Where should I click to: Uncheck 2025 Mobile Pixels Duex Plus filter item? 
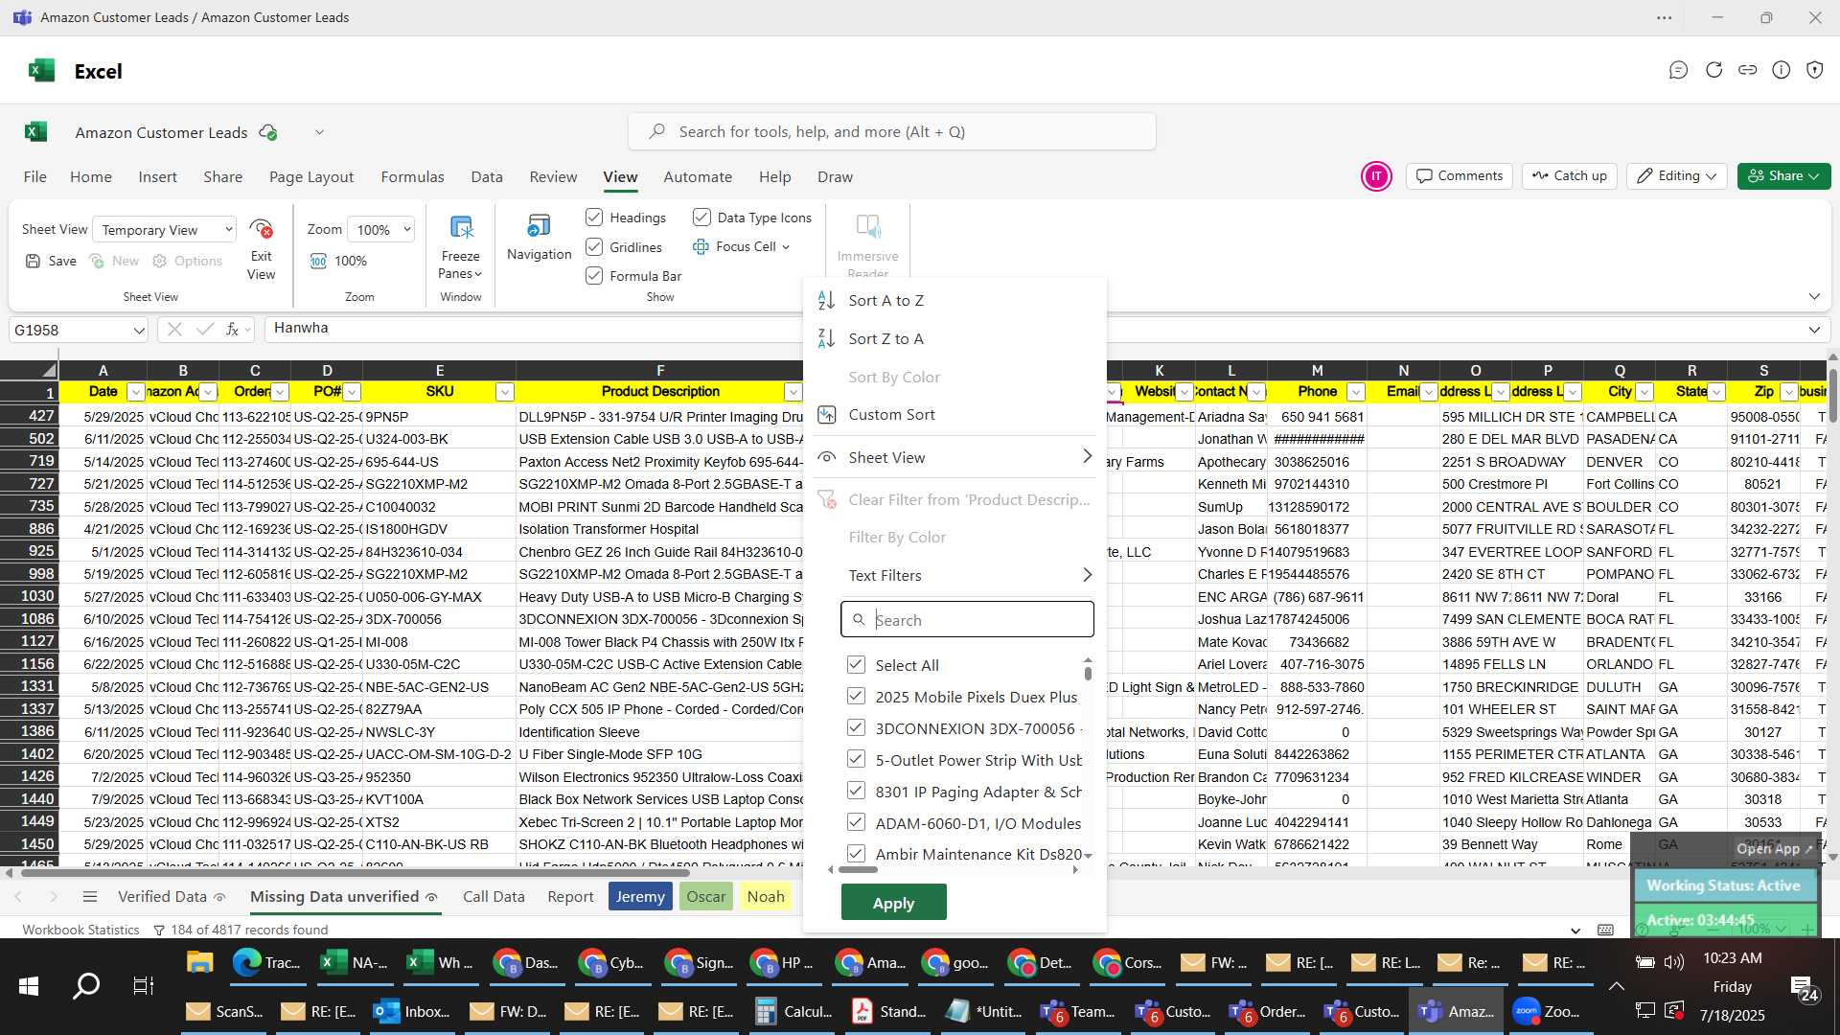tap(856, 696)
